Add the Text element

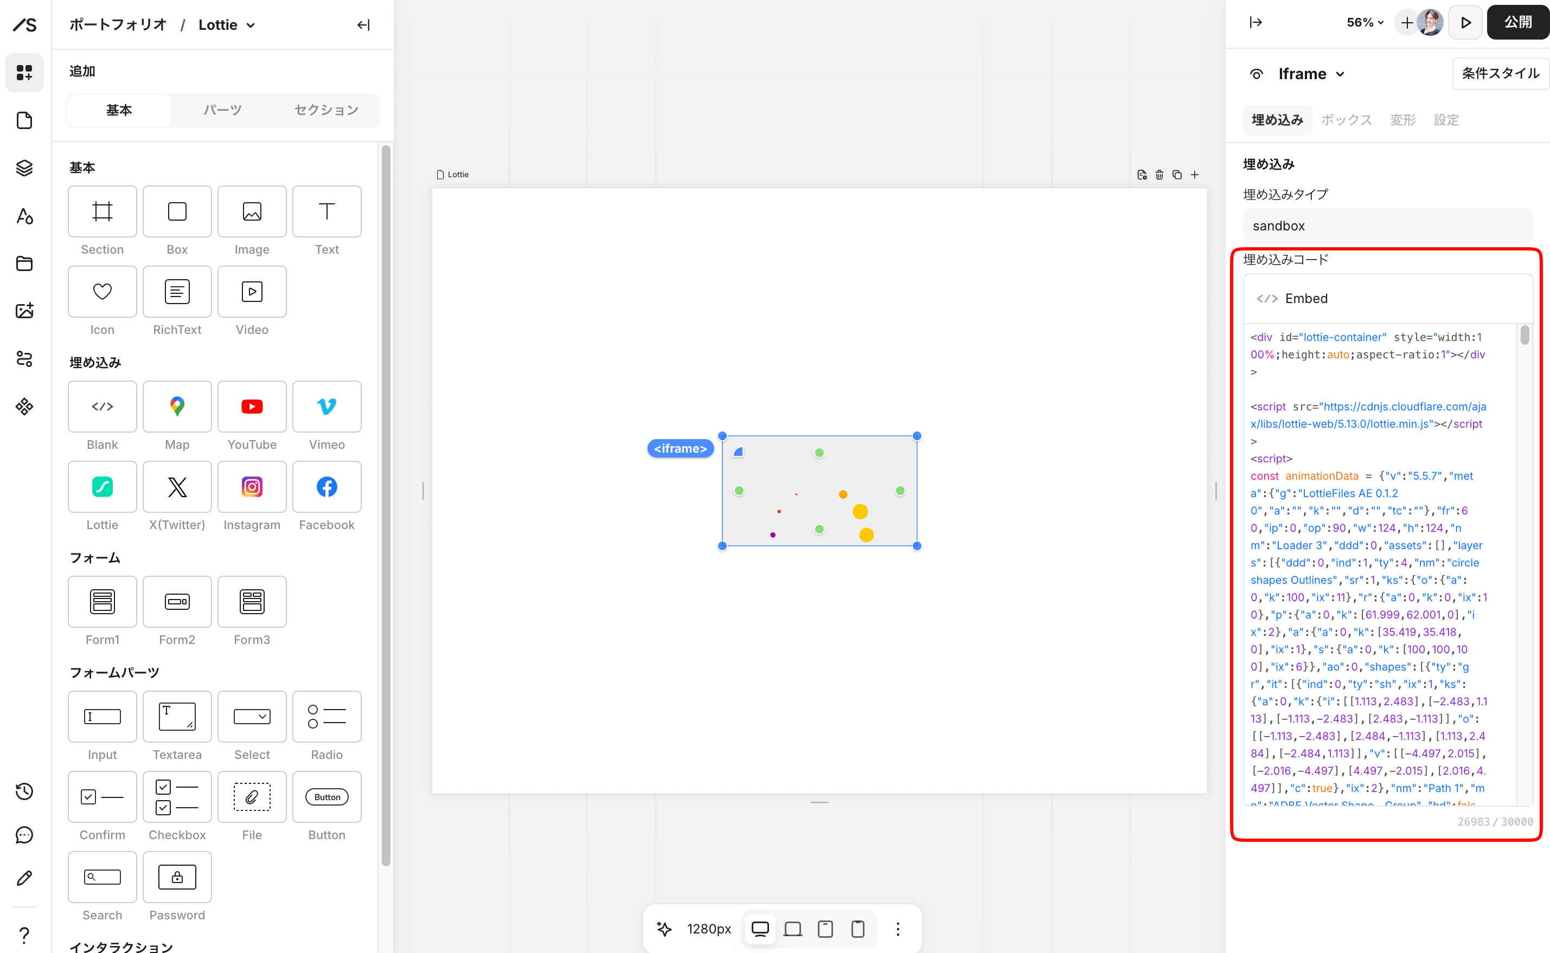pos(327,211)
